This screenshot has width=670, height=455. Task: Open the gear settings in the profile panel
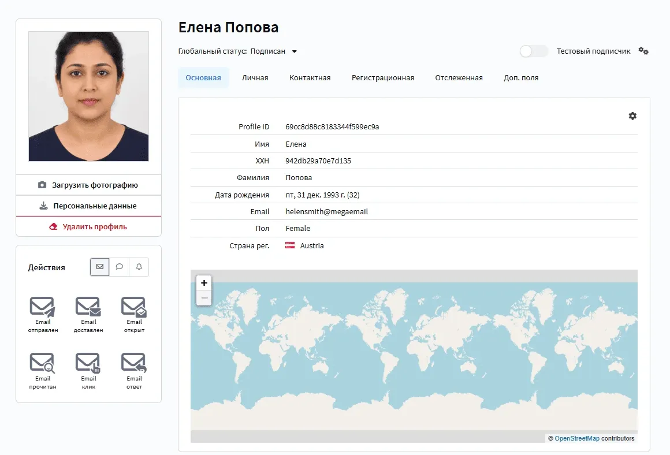[632, 116]
